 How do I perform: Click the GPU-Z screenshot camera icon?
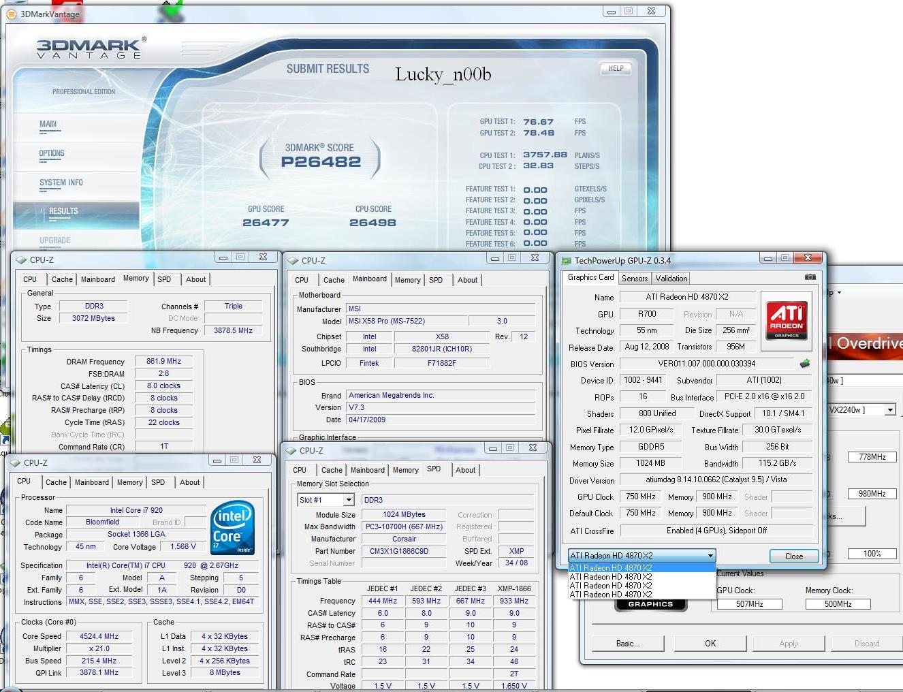point(810,277)
